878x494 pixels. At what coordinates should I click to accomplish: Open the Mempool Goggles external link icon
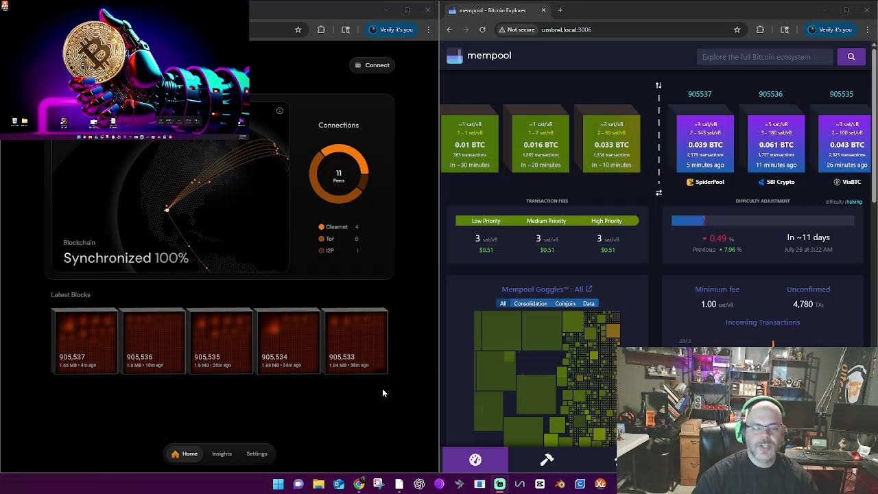pyautogui.click(x=589, y=289)
